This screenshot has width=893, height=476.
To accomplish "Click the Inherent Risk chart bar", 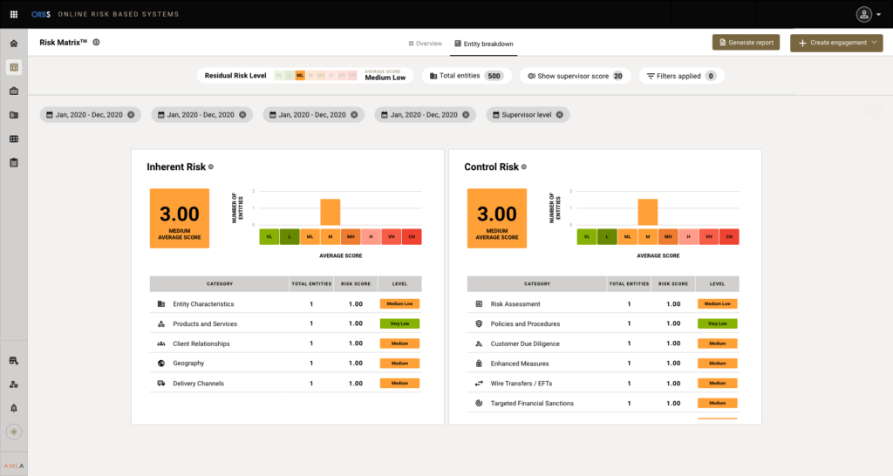I will tap(331, 212).
